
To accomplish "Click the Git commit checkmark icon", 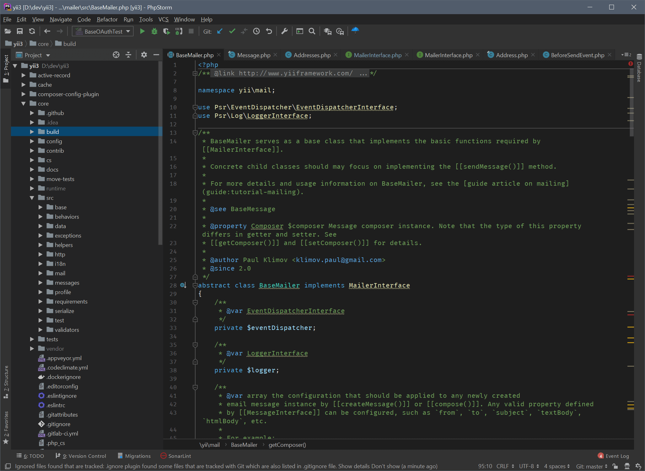I will pos(232,31).
